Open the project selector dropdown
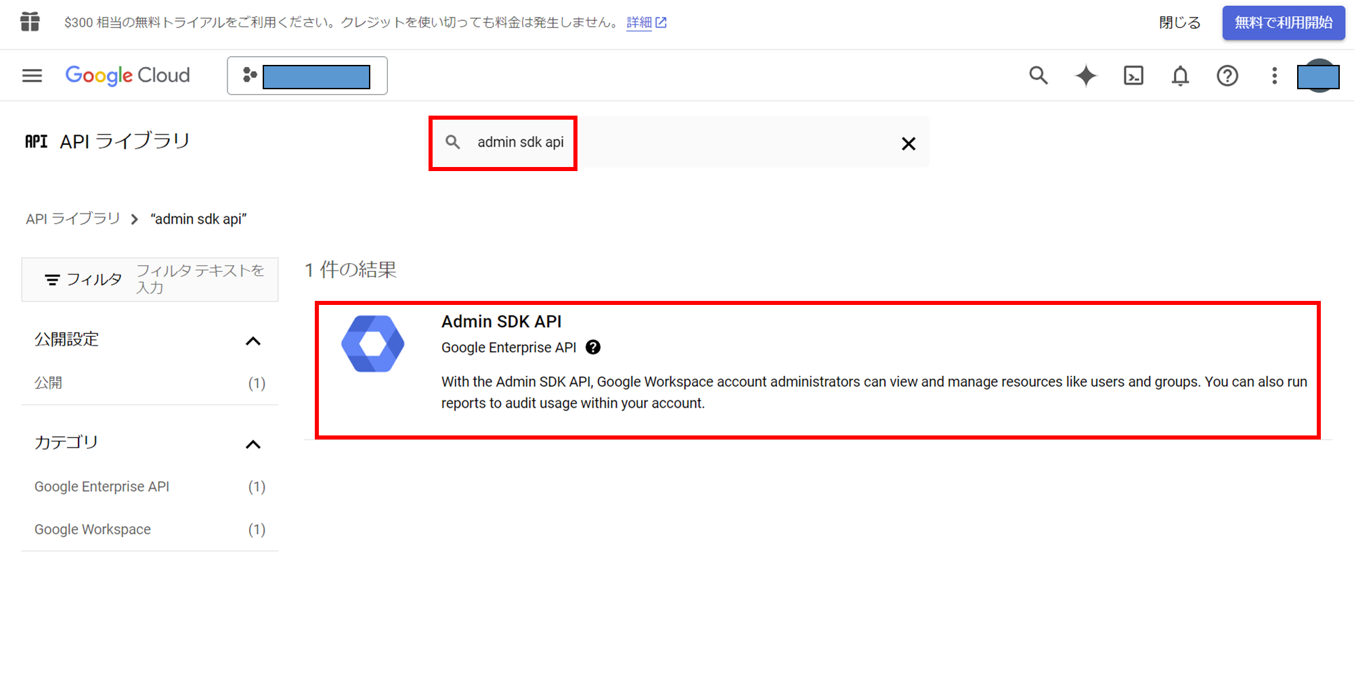 point(307,76)
